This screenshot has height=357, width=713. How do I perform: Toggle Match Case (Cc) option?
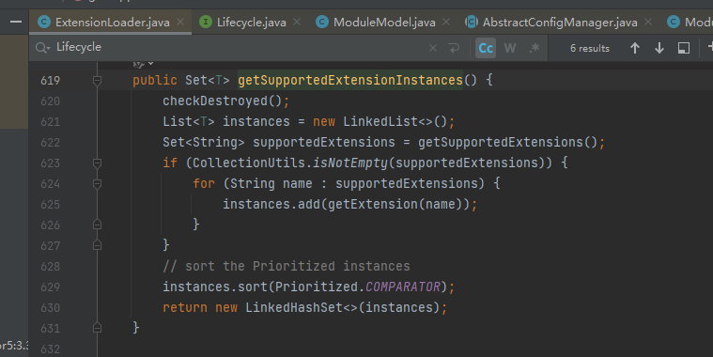tap(486, 48)
